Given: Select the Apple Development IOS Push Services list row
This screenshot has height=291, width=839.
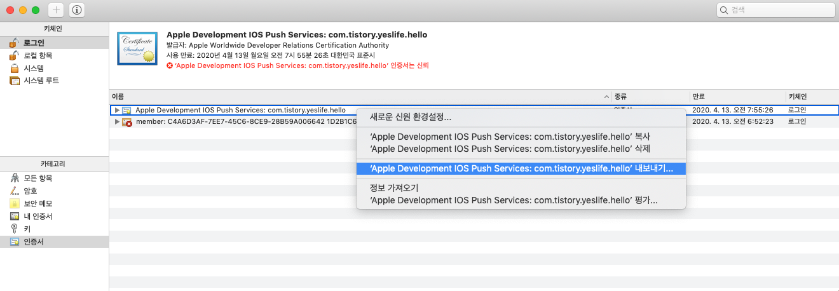Looking at the screenshot, I should 474,110.
